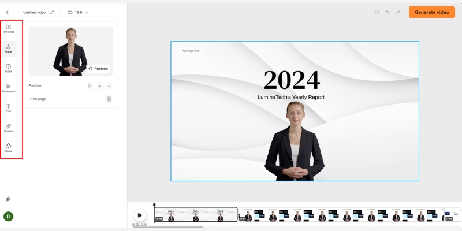Edit the video title with pencil icon
462x231 pixels.
52,12
